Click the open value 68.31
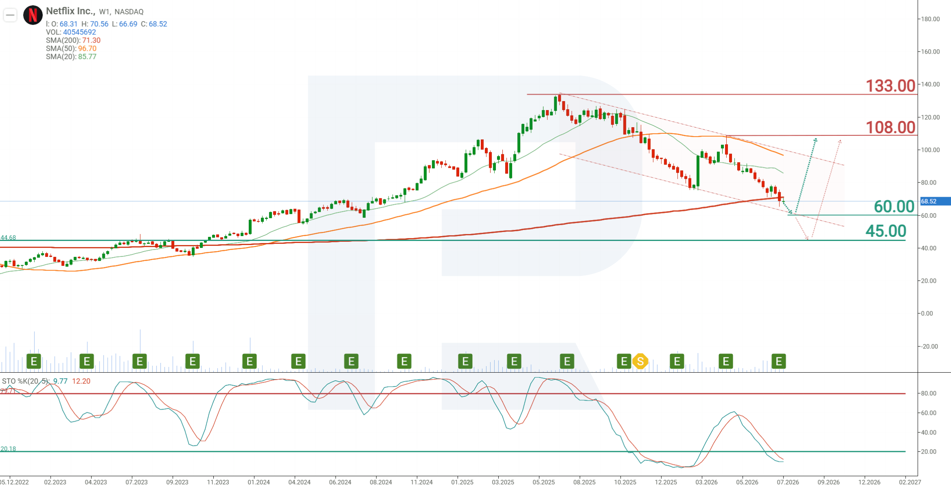 [x=69, y=24]
